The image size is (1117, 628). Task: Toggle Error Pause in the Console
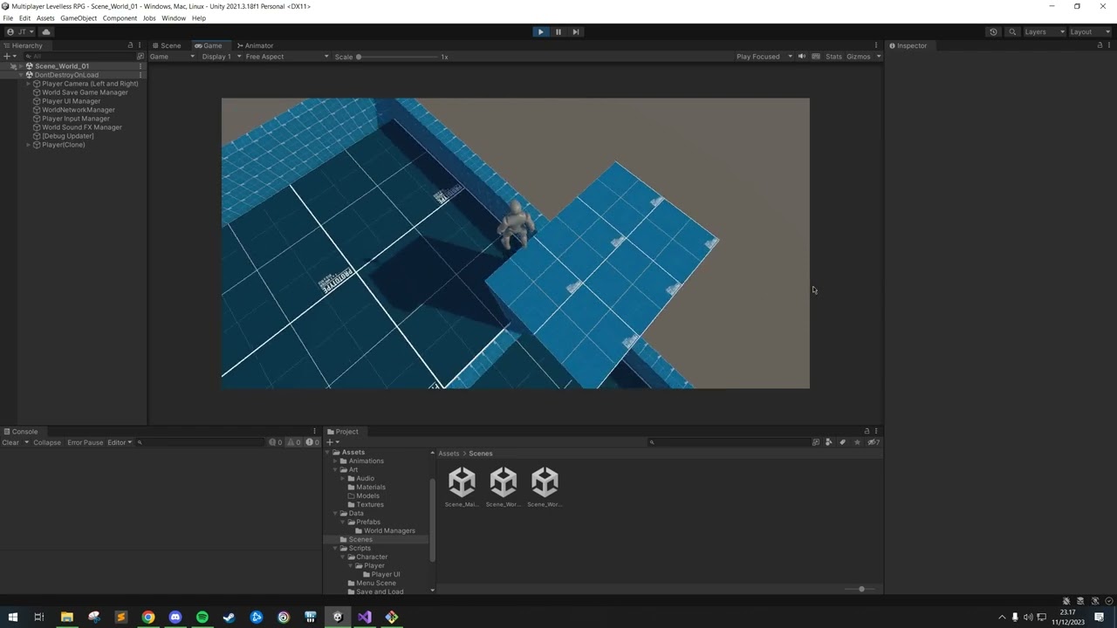[x=85, y=442]
